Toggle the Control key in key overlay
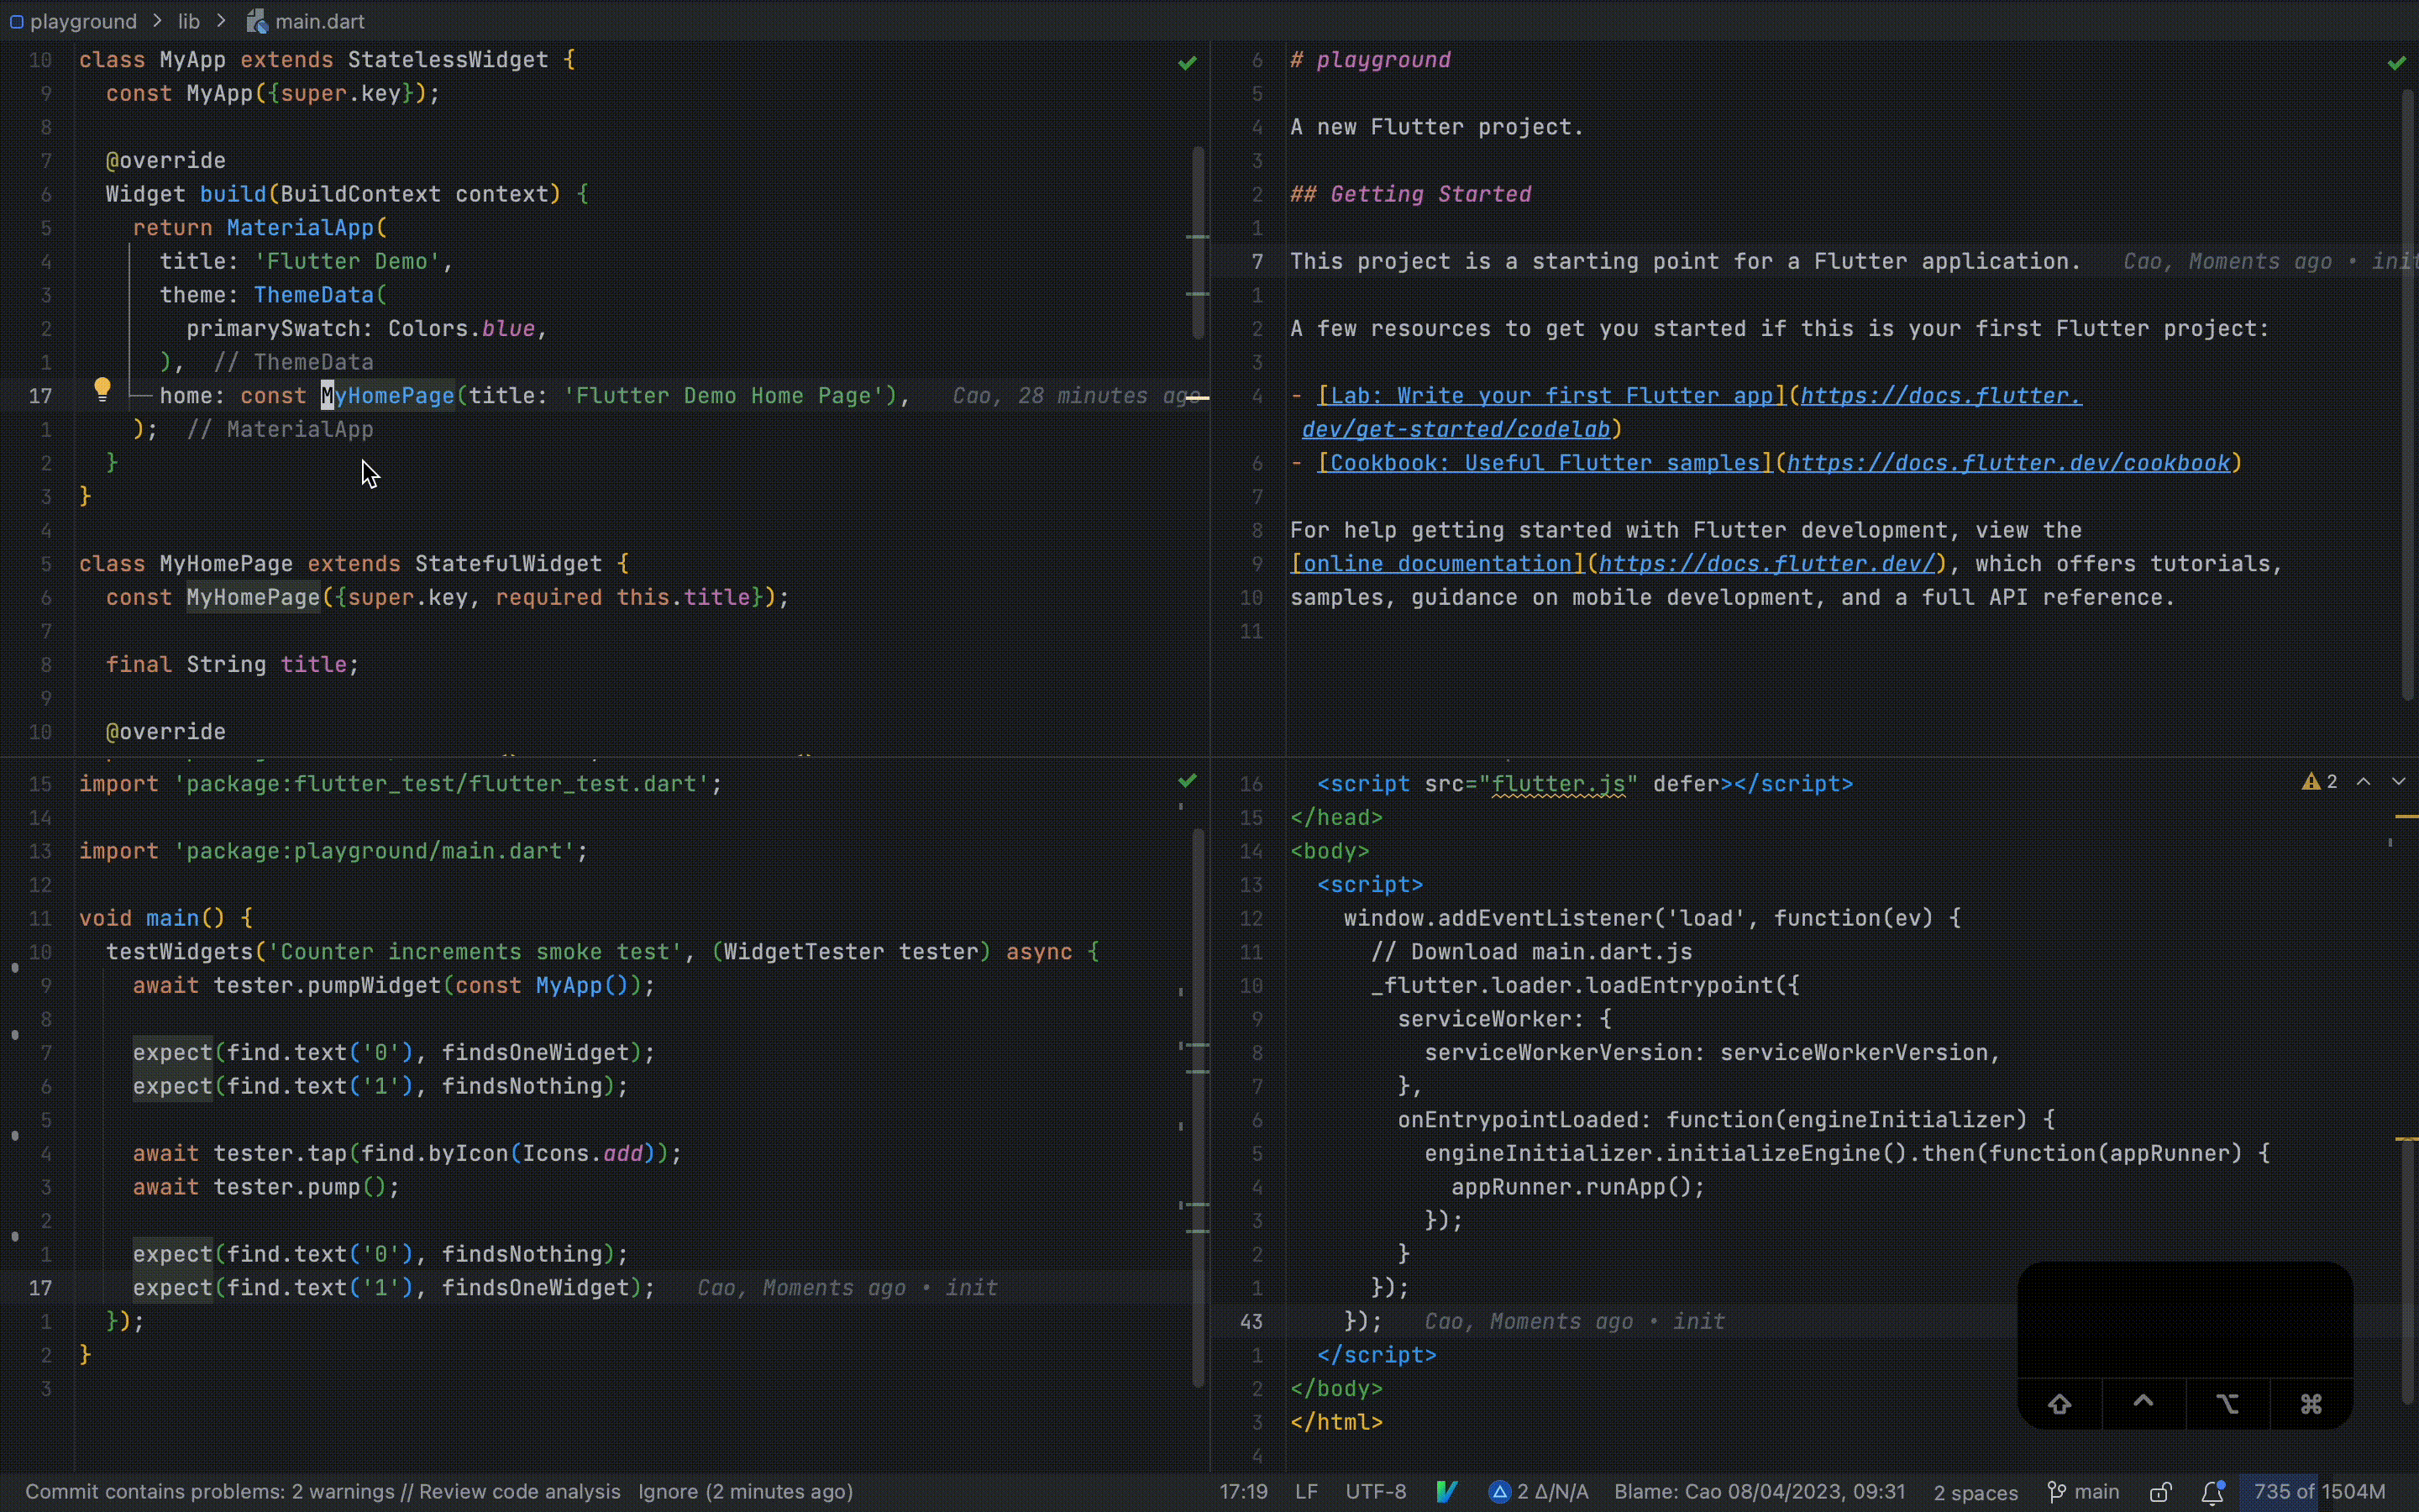2419x1512 pixels. pyautogui.click(x=2144, y=1402)
